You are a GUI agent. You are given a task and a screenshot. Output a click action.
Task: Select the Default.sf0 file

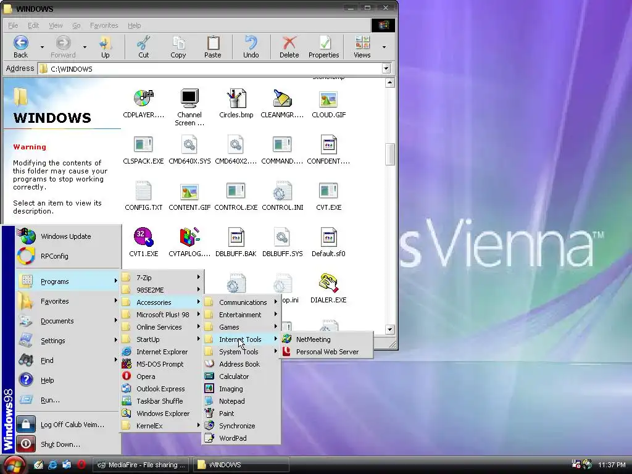point(328,243)
